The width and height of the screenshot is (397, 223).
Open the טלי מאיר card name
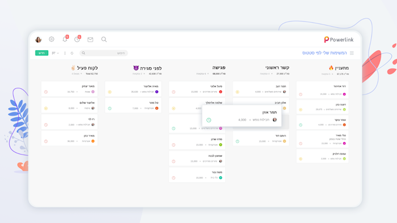click(341, 135)
